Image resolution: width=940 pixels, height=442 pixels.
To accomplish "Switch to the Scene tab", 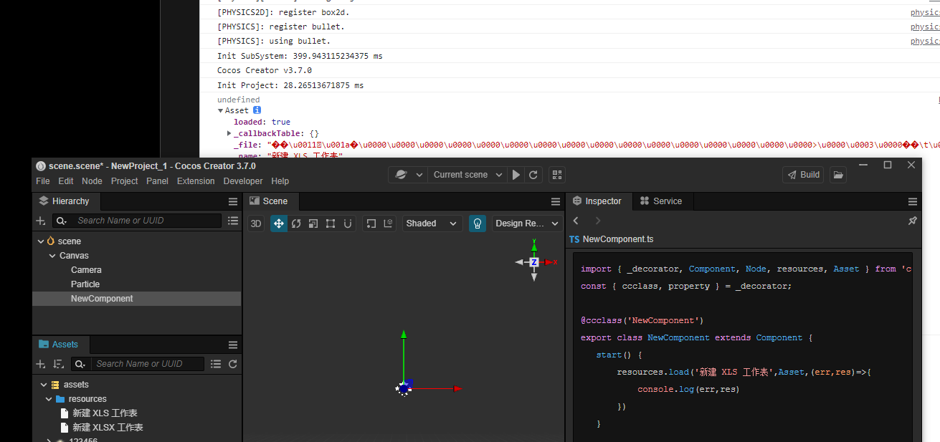I will (270, 201).
